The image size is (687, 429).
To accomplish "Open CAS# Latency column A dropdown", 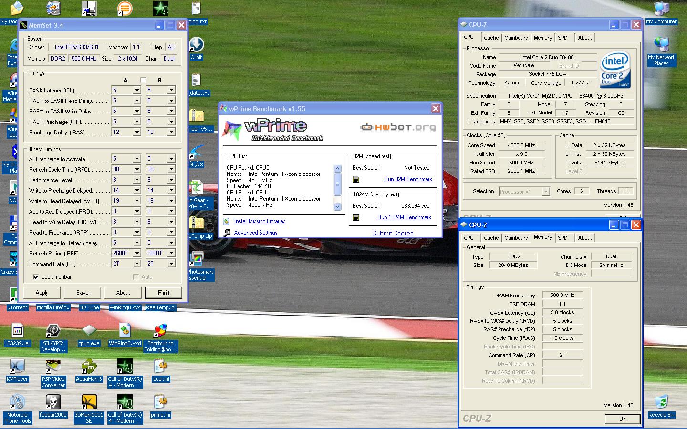I will (137, 90).
